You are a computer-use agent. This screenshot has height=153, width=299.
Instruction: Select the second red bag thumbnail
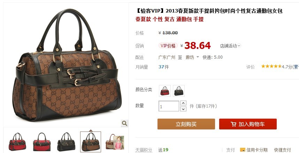[x=42, y=142]
